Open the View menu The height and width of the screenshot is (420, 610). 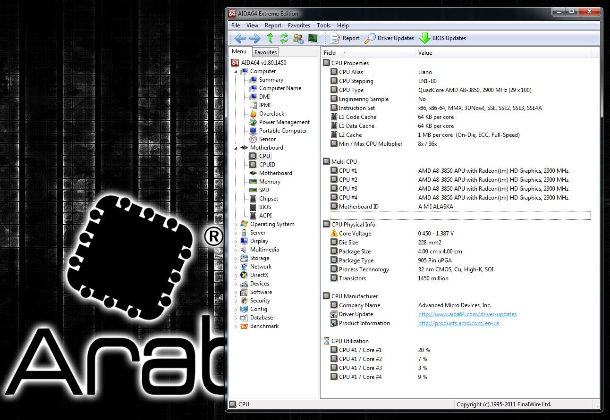tap(252, 25)
